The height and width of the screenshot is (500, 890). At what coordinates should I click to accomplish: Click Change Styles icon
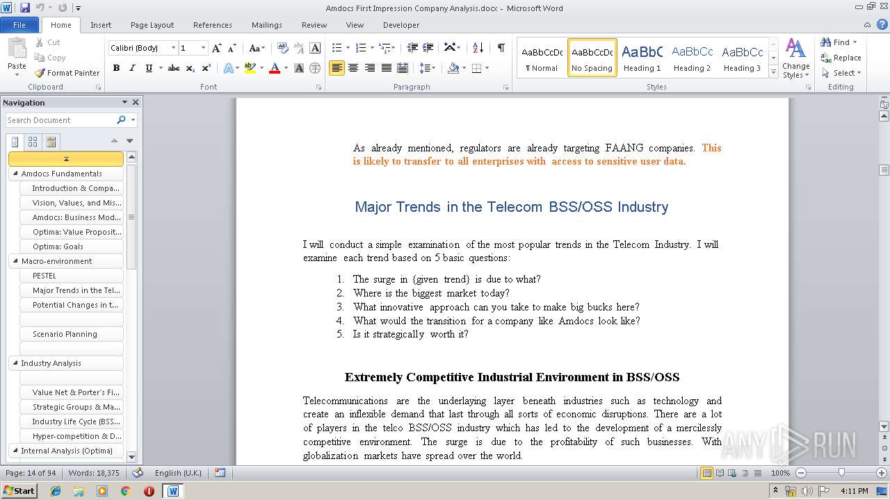click(795, 58)
